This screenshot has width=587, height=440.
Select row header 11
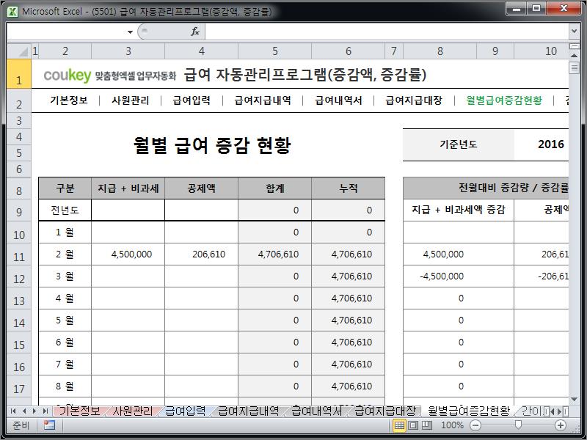[19, 256]
